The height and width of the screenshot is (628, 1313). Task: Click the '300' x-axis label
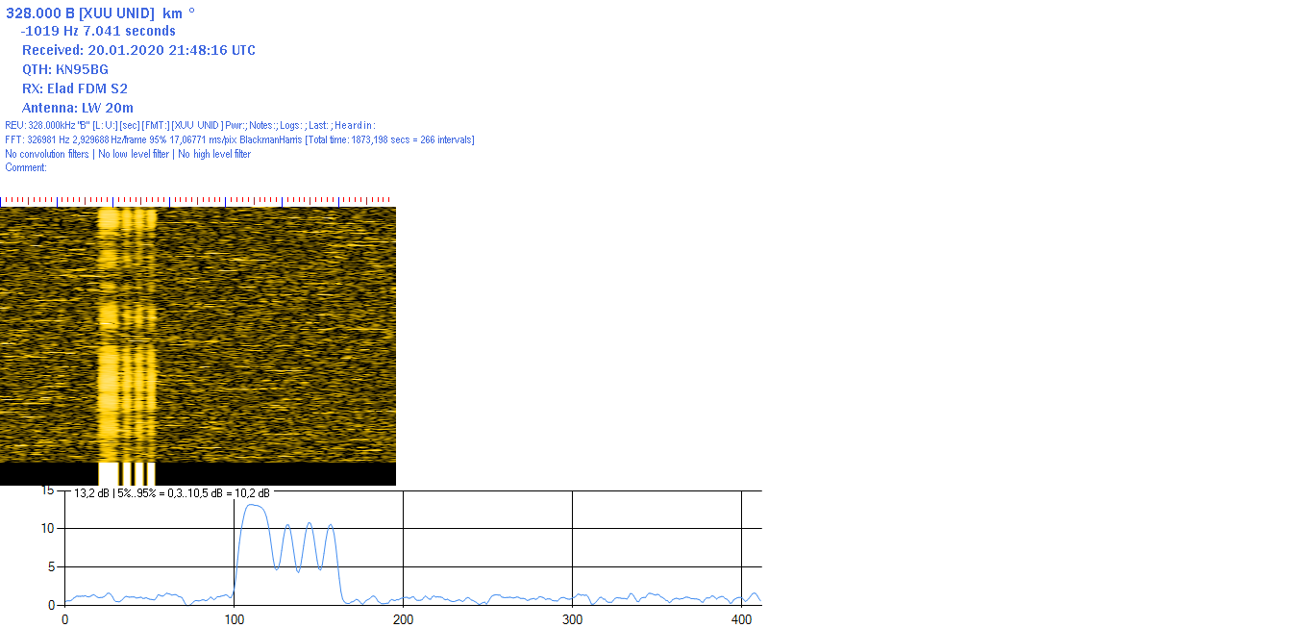pyautogui.click(x=572, y=619)
